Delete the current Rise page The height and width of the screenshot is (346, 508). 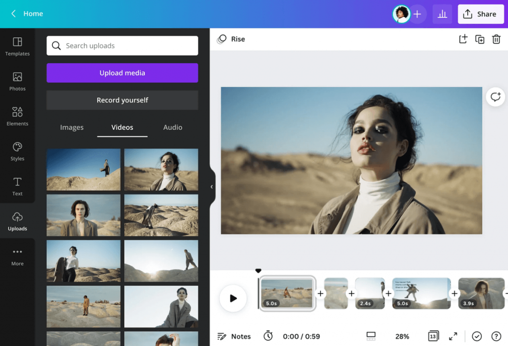(x=497, y=39)
